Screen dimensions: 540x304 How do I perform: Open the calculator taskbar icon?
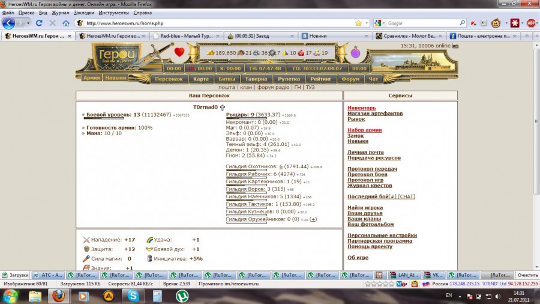(x=157, y=296)
